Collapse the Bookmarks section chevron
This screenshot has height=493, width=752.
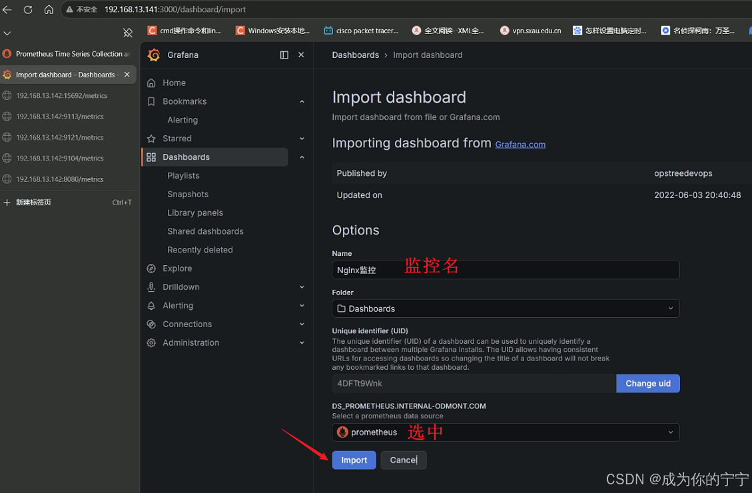pyautogui.click(x=302, y=102)
